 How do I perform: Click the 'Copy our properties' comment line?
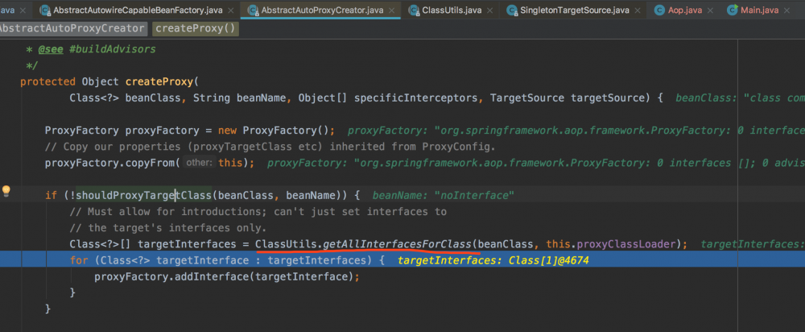point(270,147)
